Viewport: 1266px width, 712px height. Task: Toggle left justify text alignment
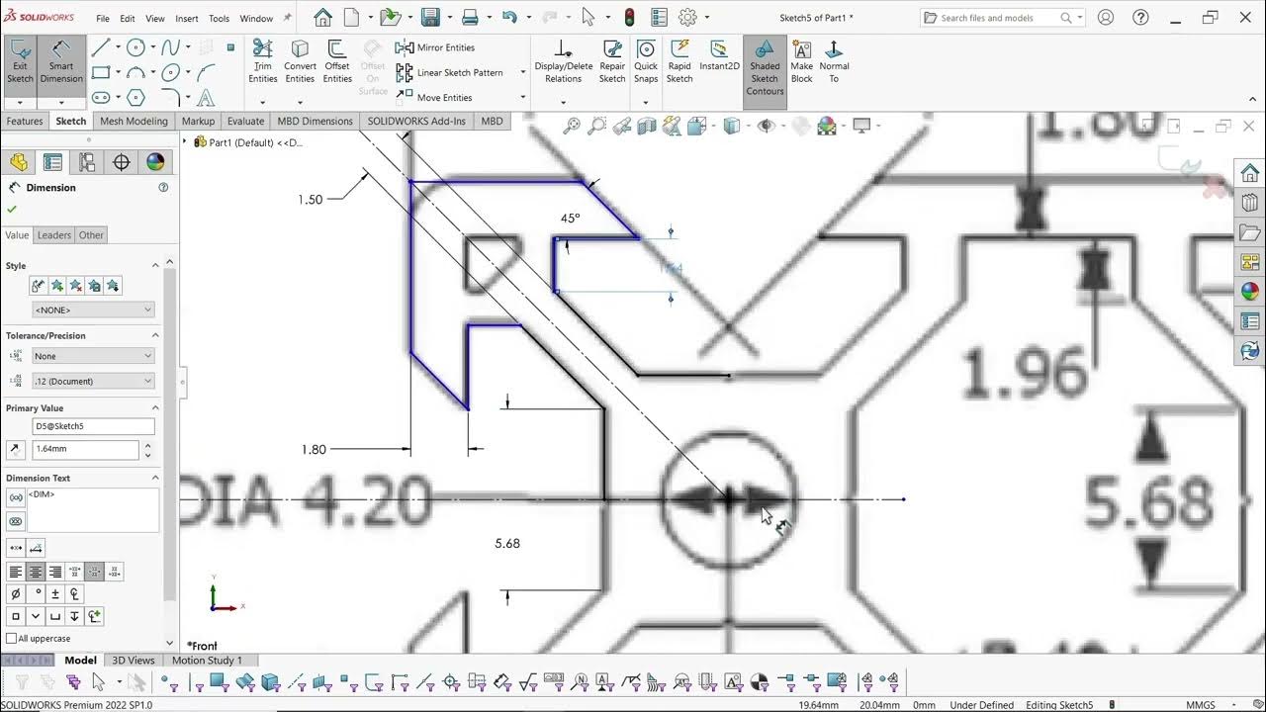click(x=16, y=572)
